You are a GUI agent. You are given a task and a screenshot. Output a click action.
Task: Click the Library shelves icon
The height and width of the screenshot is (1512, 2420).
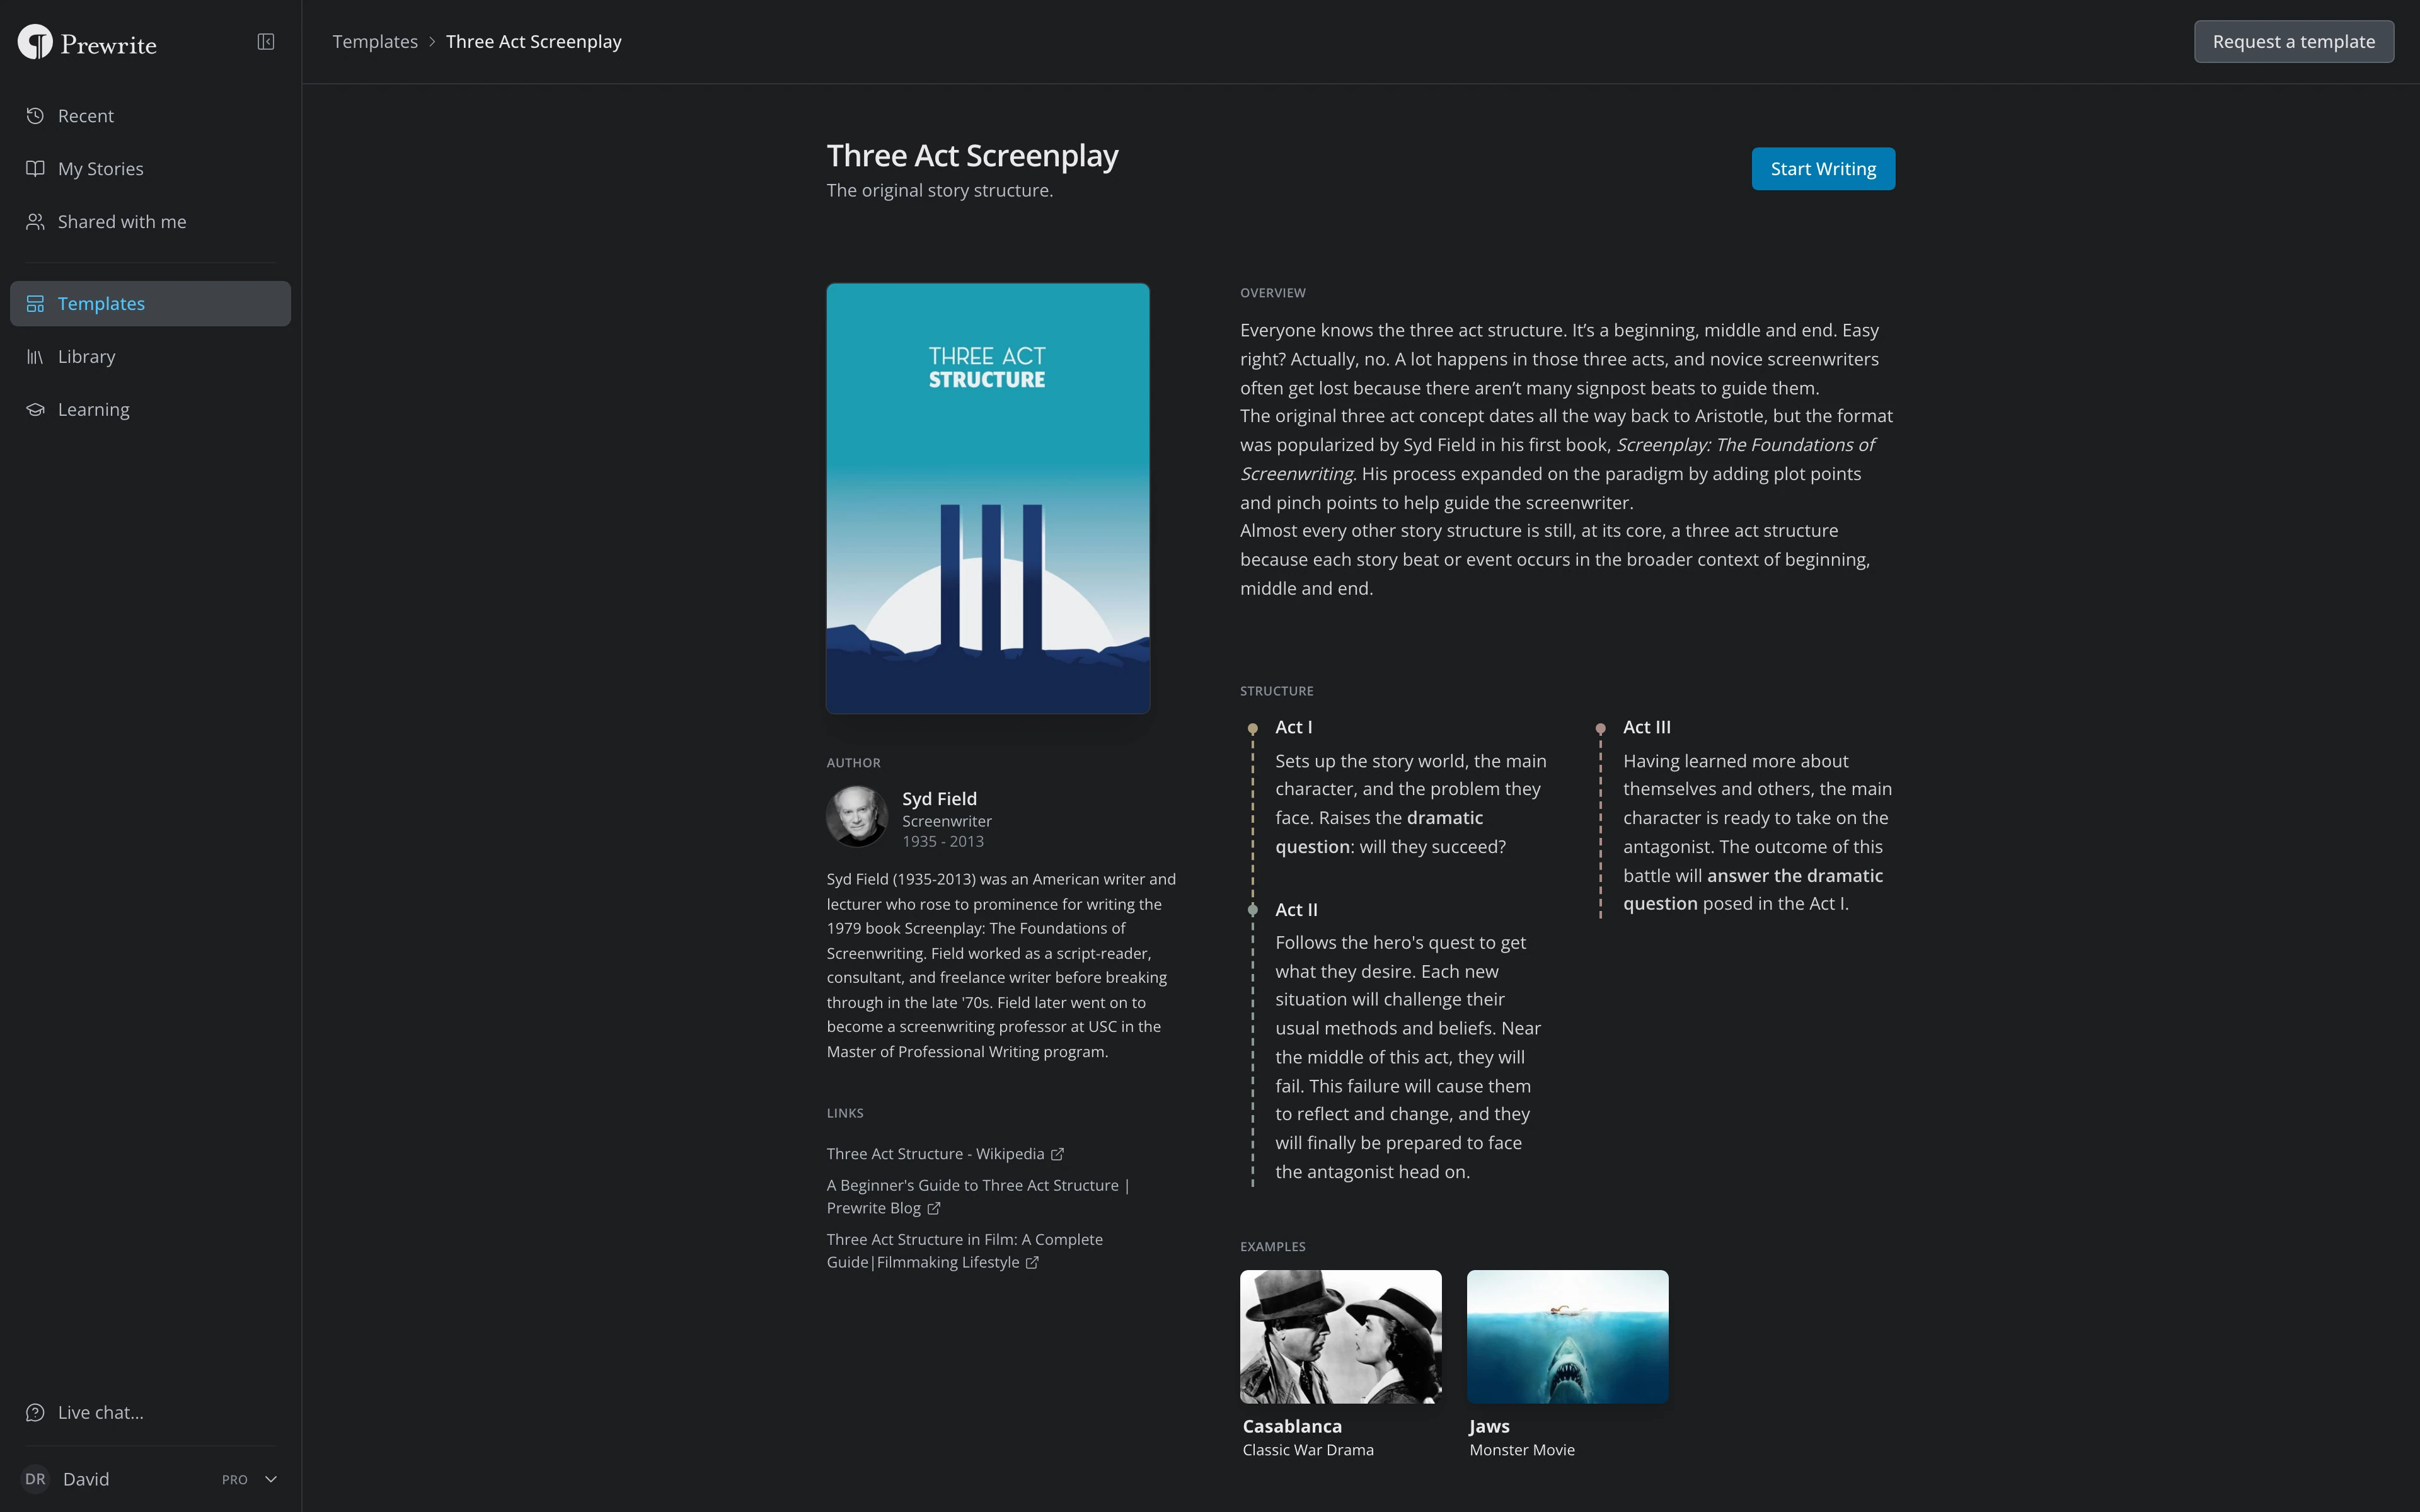click(35, 357)
